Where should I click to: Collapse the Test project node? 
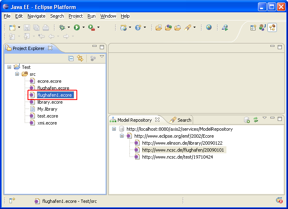pos(9,67)
